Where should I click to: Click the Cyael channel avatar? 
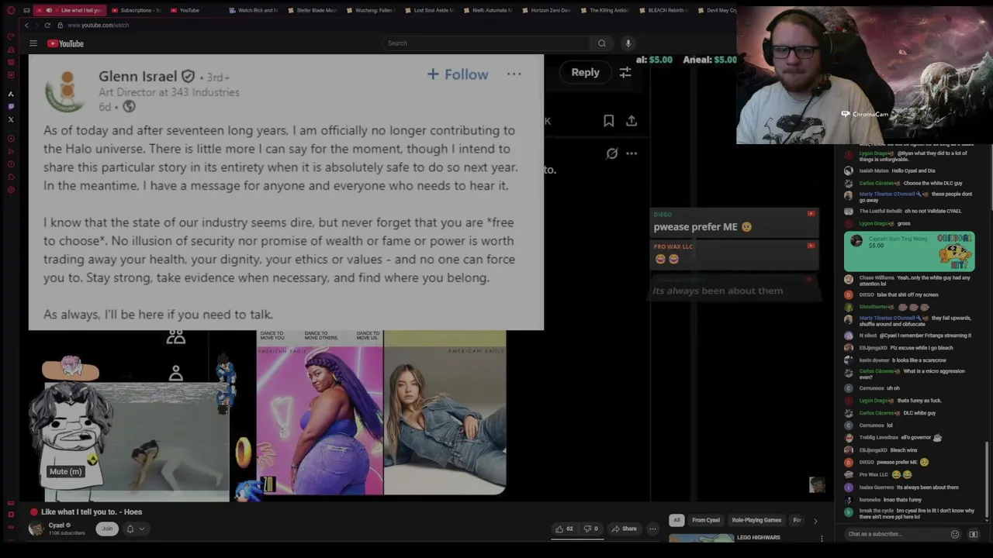point(36,529)
